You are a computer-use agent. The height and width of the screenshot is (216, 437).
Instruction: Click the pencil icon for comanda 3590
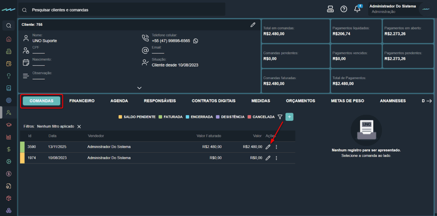pos(268,147)
